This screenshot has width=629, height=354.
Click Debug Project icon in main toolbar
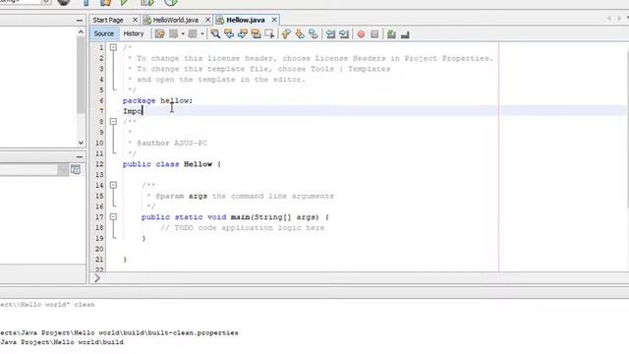click(146, 2)
